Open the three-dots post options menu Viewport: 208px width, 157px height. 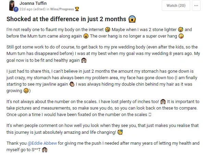196,5
